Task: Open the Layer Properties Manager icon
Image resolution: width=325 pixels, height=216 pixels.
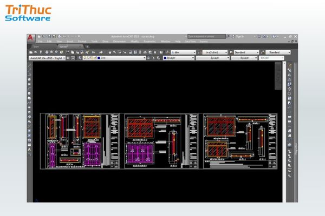Action: (80, 58)
